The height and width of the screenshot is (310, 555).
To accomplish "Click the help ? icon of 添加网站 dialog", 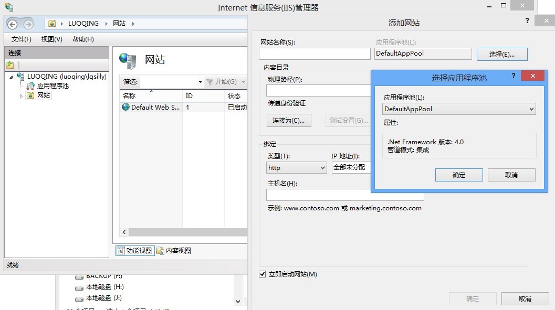I will [x=527, y=20].
